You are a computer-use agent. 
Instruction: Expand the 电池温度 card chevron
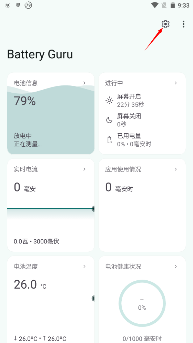coord(84,267)
